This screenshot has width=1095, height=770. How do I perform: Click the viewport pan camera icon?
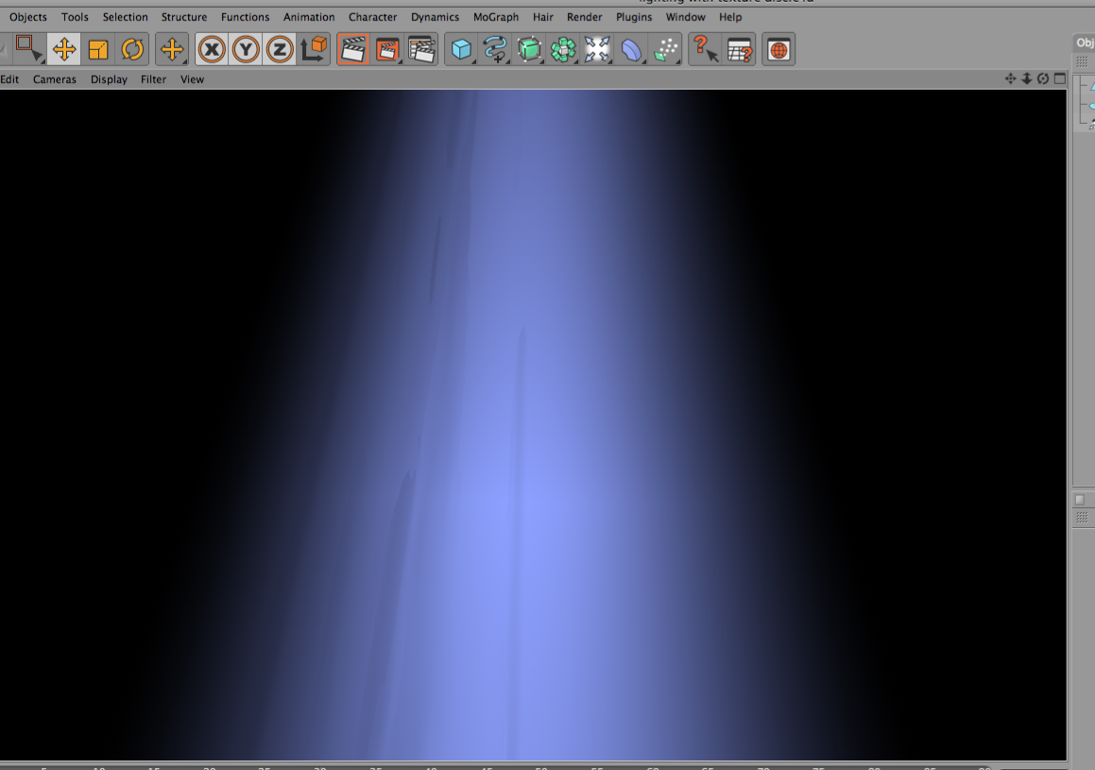(x=1010, y=78)
